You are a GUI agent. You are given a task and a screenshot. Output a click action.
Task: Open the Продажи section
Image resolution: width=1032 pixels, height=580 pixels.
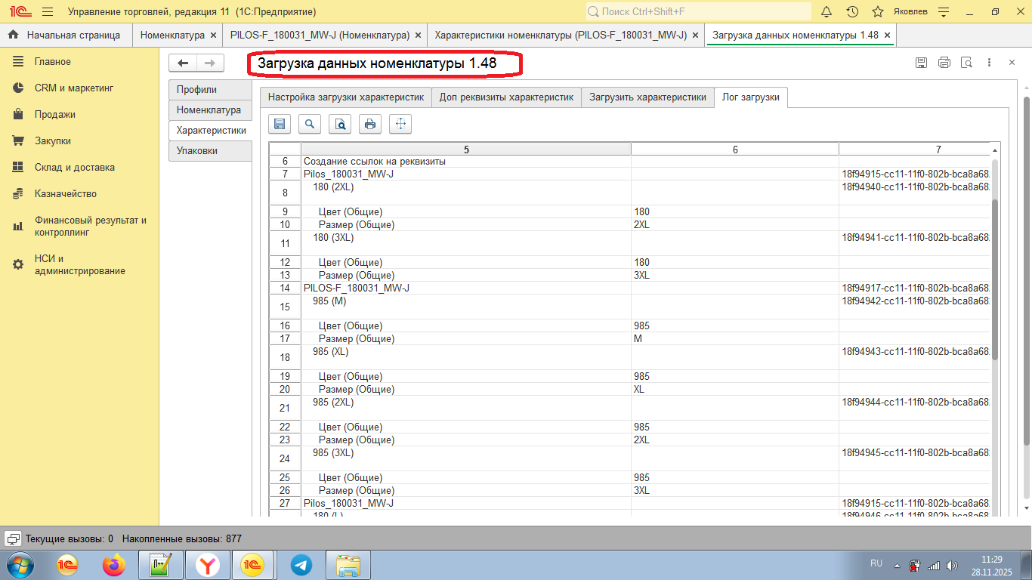(79, 115)
